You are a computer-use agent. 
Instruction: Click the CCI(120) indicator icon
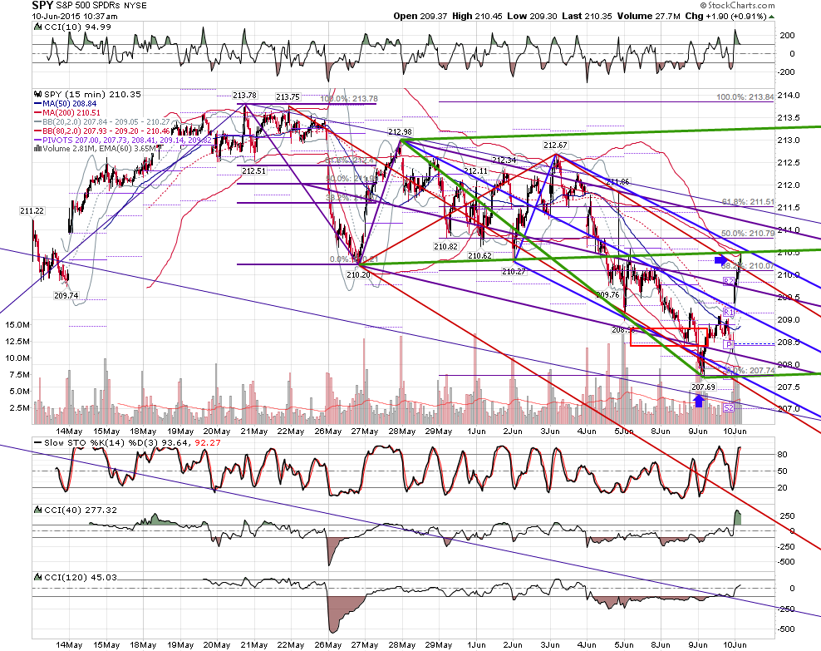point(37,577)
